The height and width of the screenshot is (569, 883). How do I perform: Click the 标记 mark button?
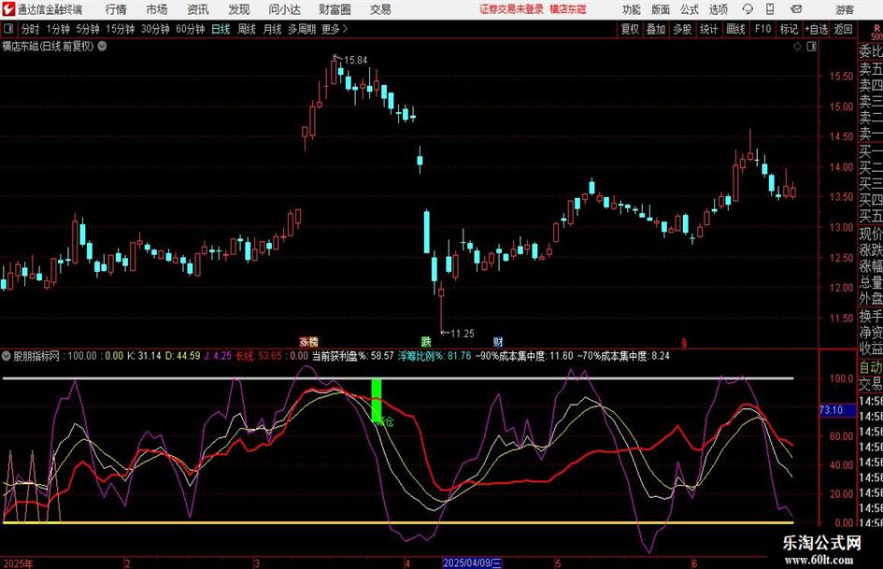click(789, 29)
